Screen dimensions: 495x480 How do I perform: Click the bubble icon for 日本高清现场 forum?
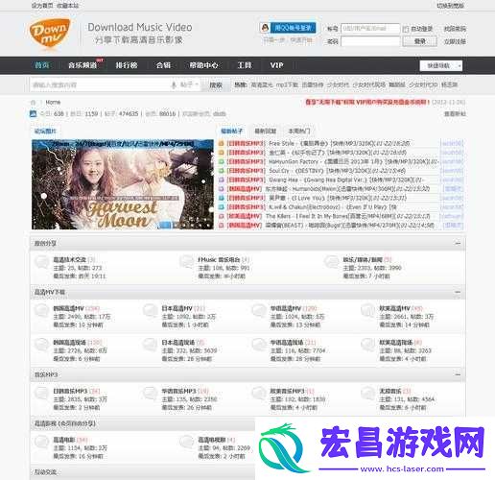[x=151, y=345]
